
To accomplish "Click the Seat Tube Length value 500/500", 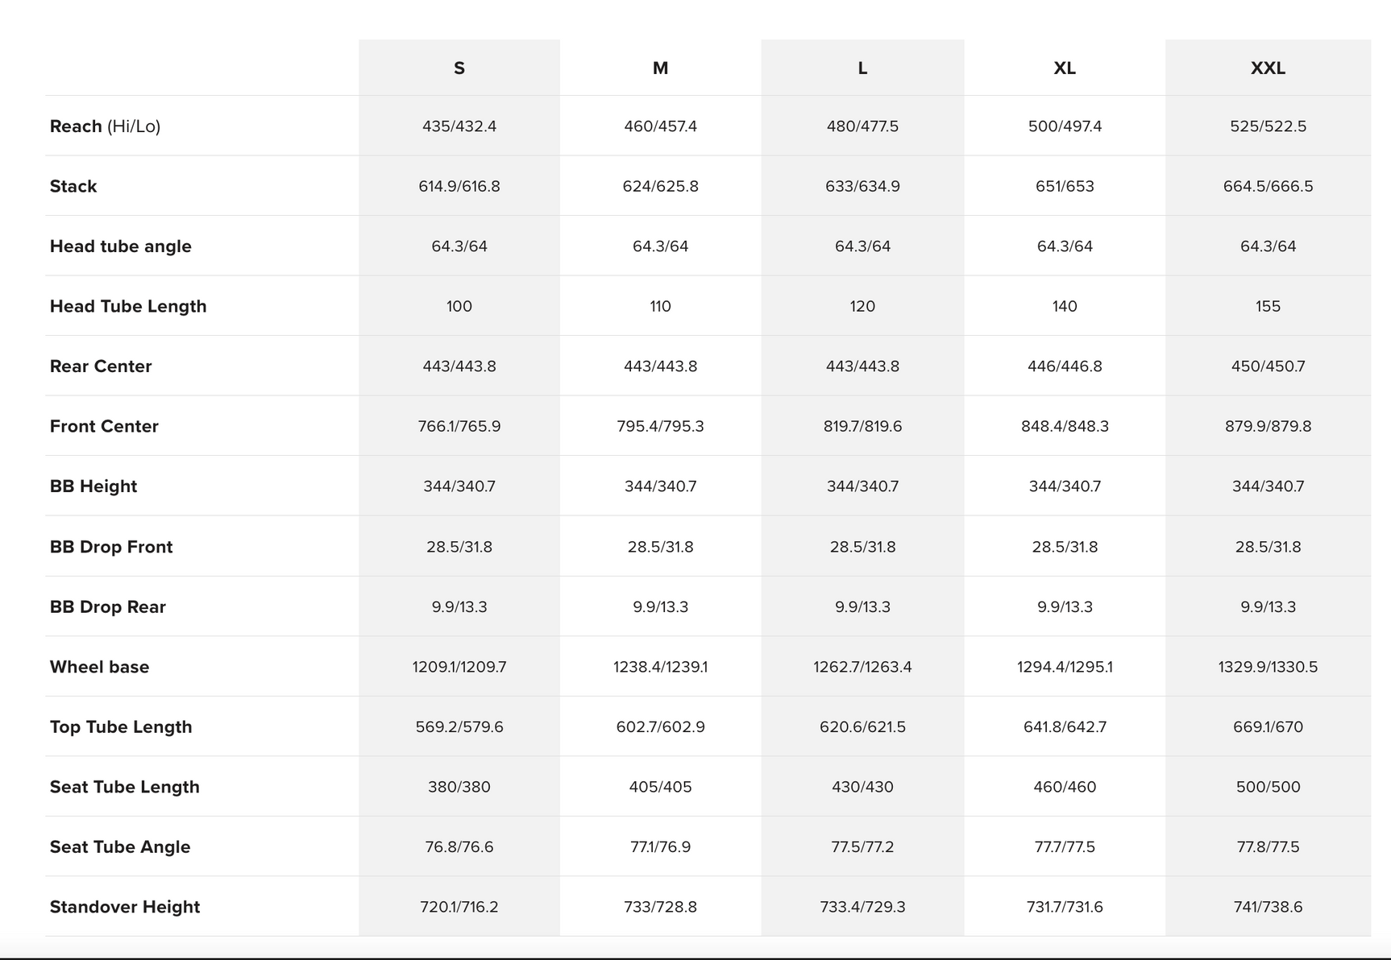I will 1268,787.
